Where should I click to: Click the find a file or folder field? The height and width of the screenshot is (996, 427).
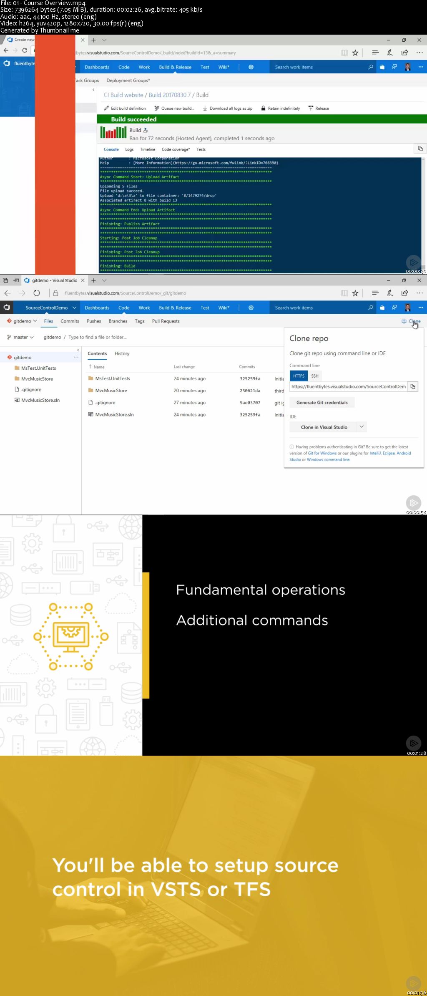click(98, 337)
